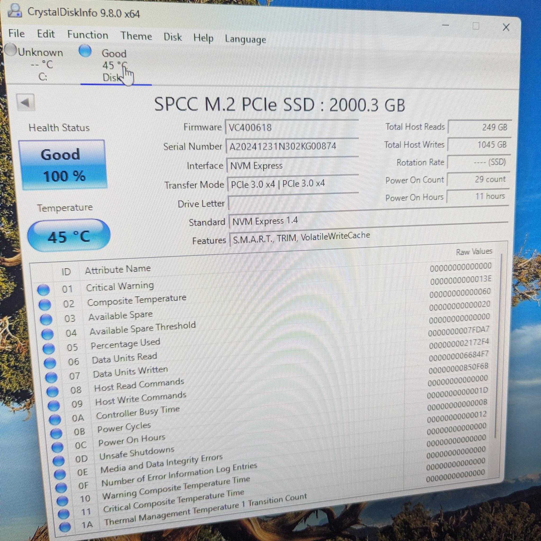Click the Total Host Writes value 1045 GB

479,144
